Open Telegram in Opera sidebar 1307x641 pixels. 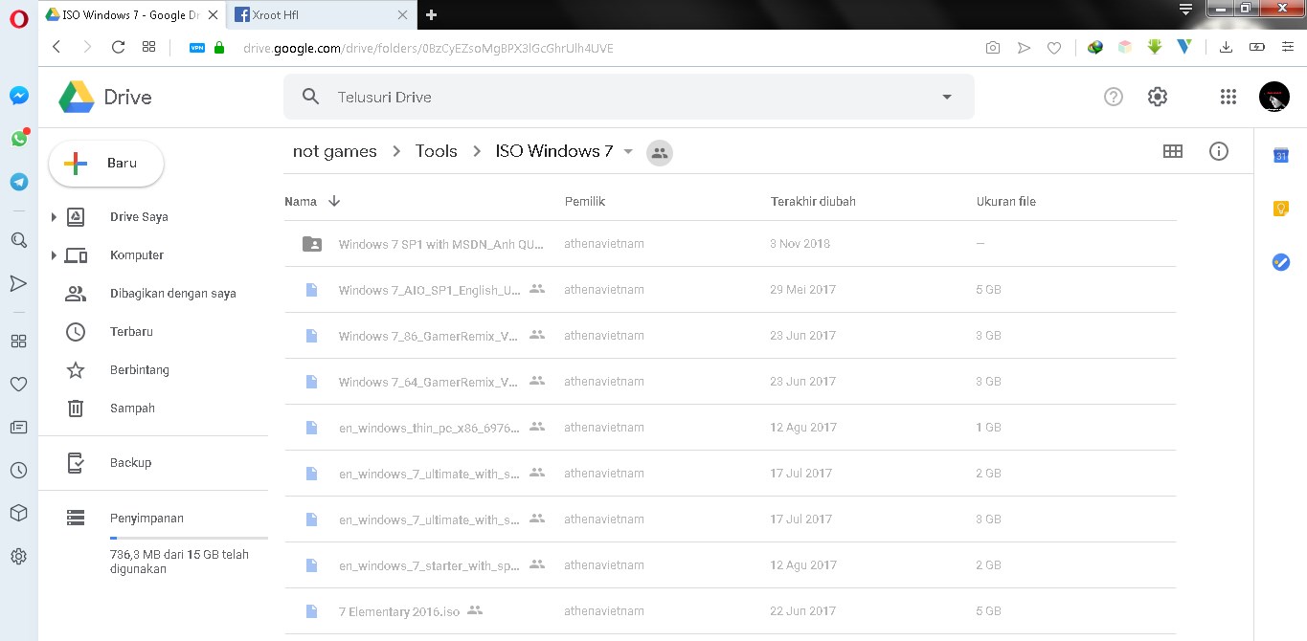[18, 182]
